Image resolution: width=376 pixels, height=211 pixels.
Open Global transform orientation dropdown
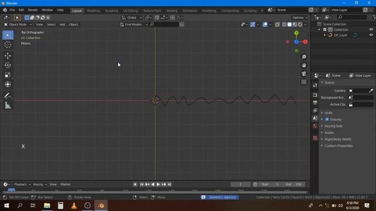(132, 18)
